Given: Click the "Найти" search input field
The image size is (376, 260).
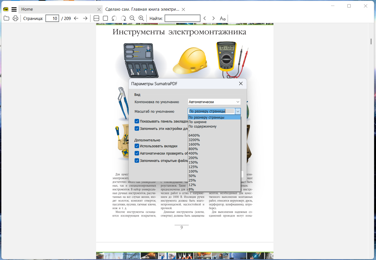Looking at the screenshot, I should (182, 19).
